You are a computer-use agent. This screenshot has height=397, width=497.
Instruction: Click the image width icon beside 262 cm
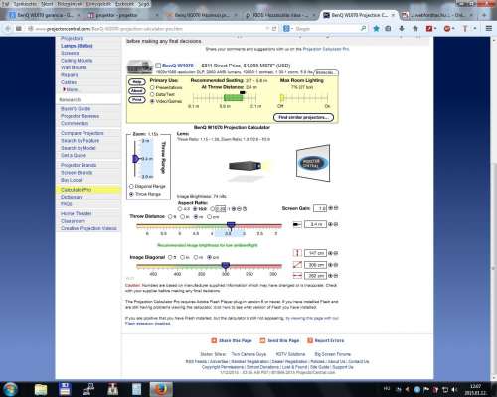[x=297, y=275]
